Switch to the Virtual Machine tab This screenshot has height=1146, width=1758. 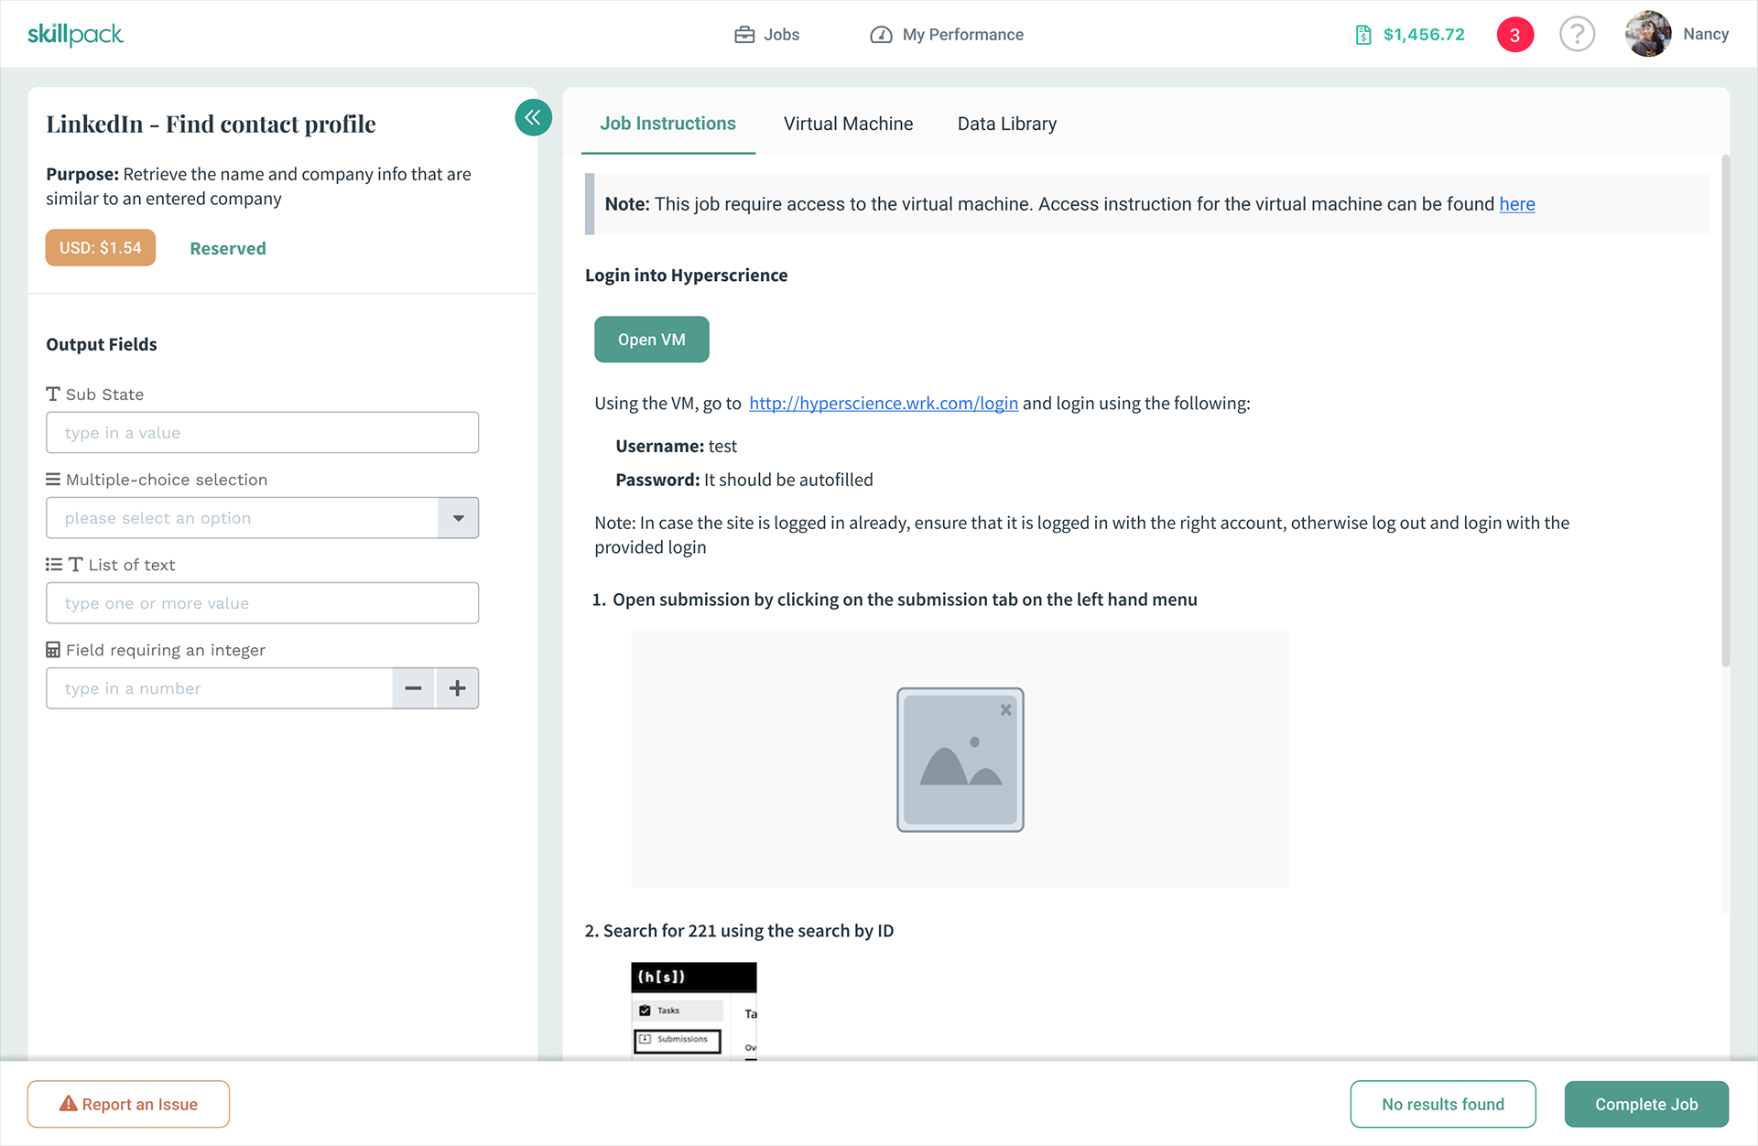pos(848,124)
